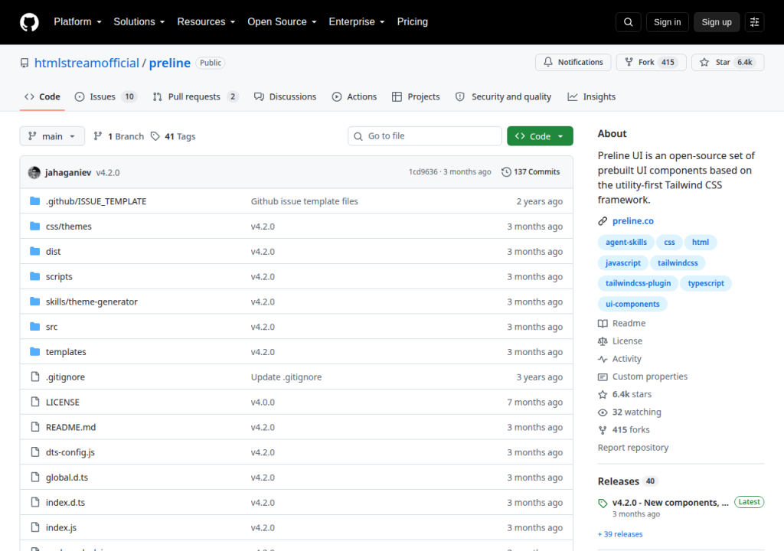The image size is (784, 551).
Task: Click the repository book icon
Action: (24, 63)
